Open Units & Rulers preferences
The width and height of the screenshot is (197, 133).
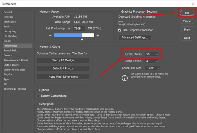pyautogui.click(x=11, y=65)
